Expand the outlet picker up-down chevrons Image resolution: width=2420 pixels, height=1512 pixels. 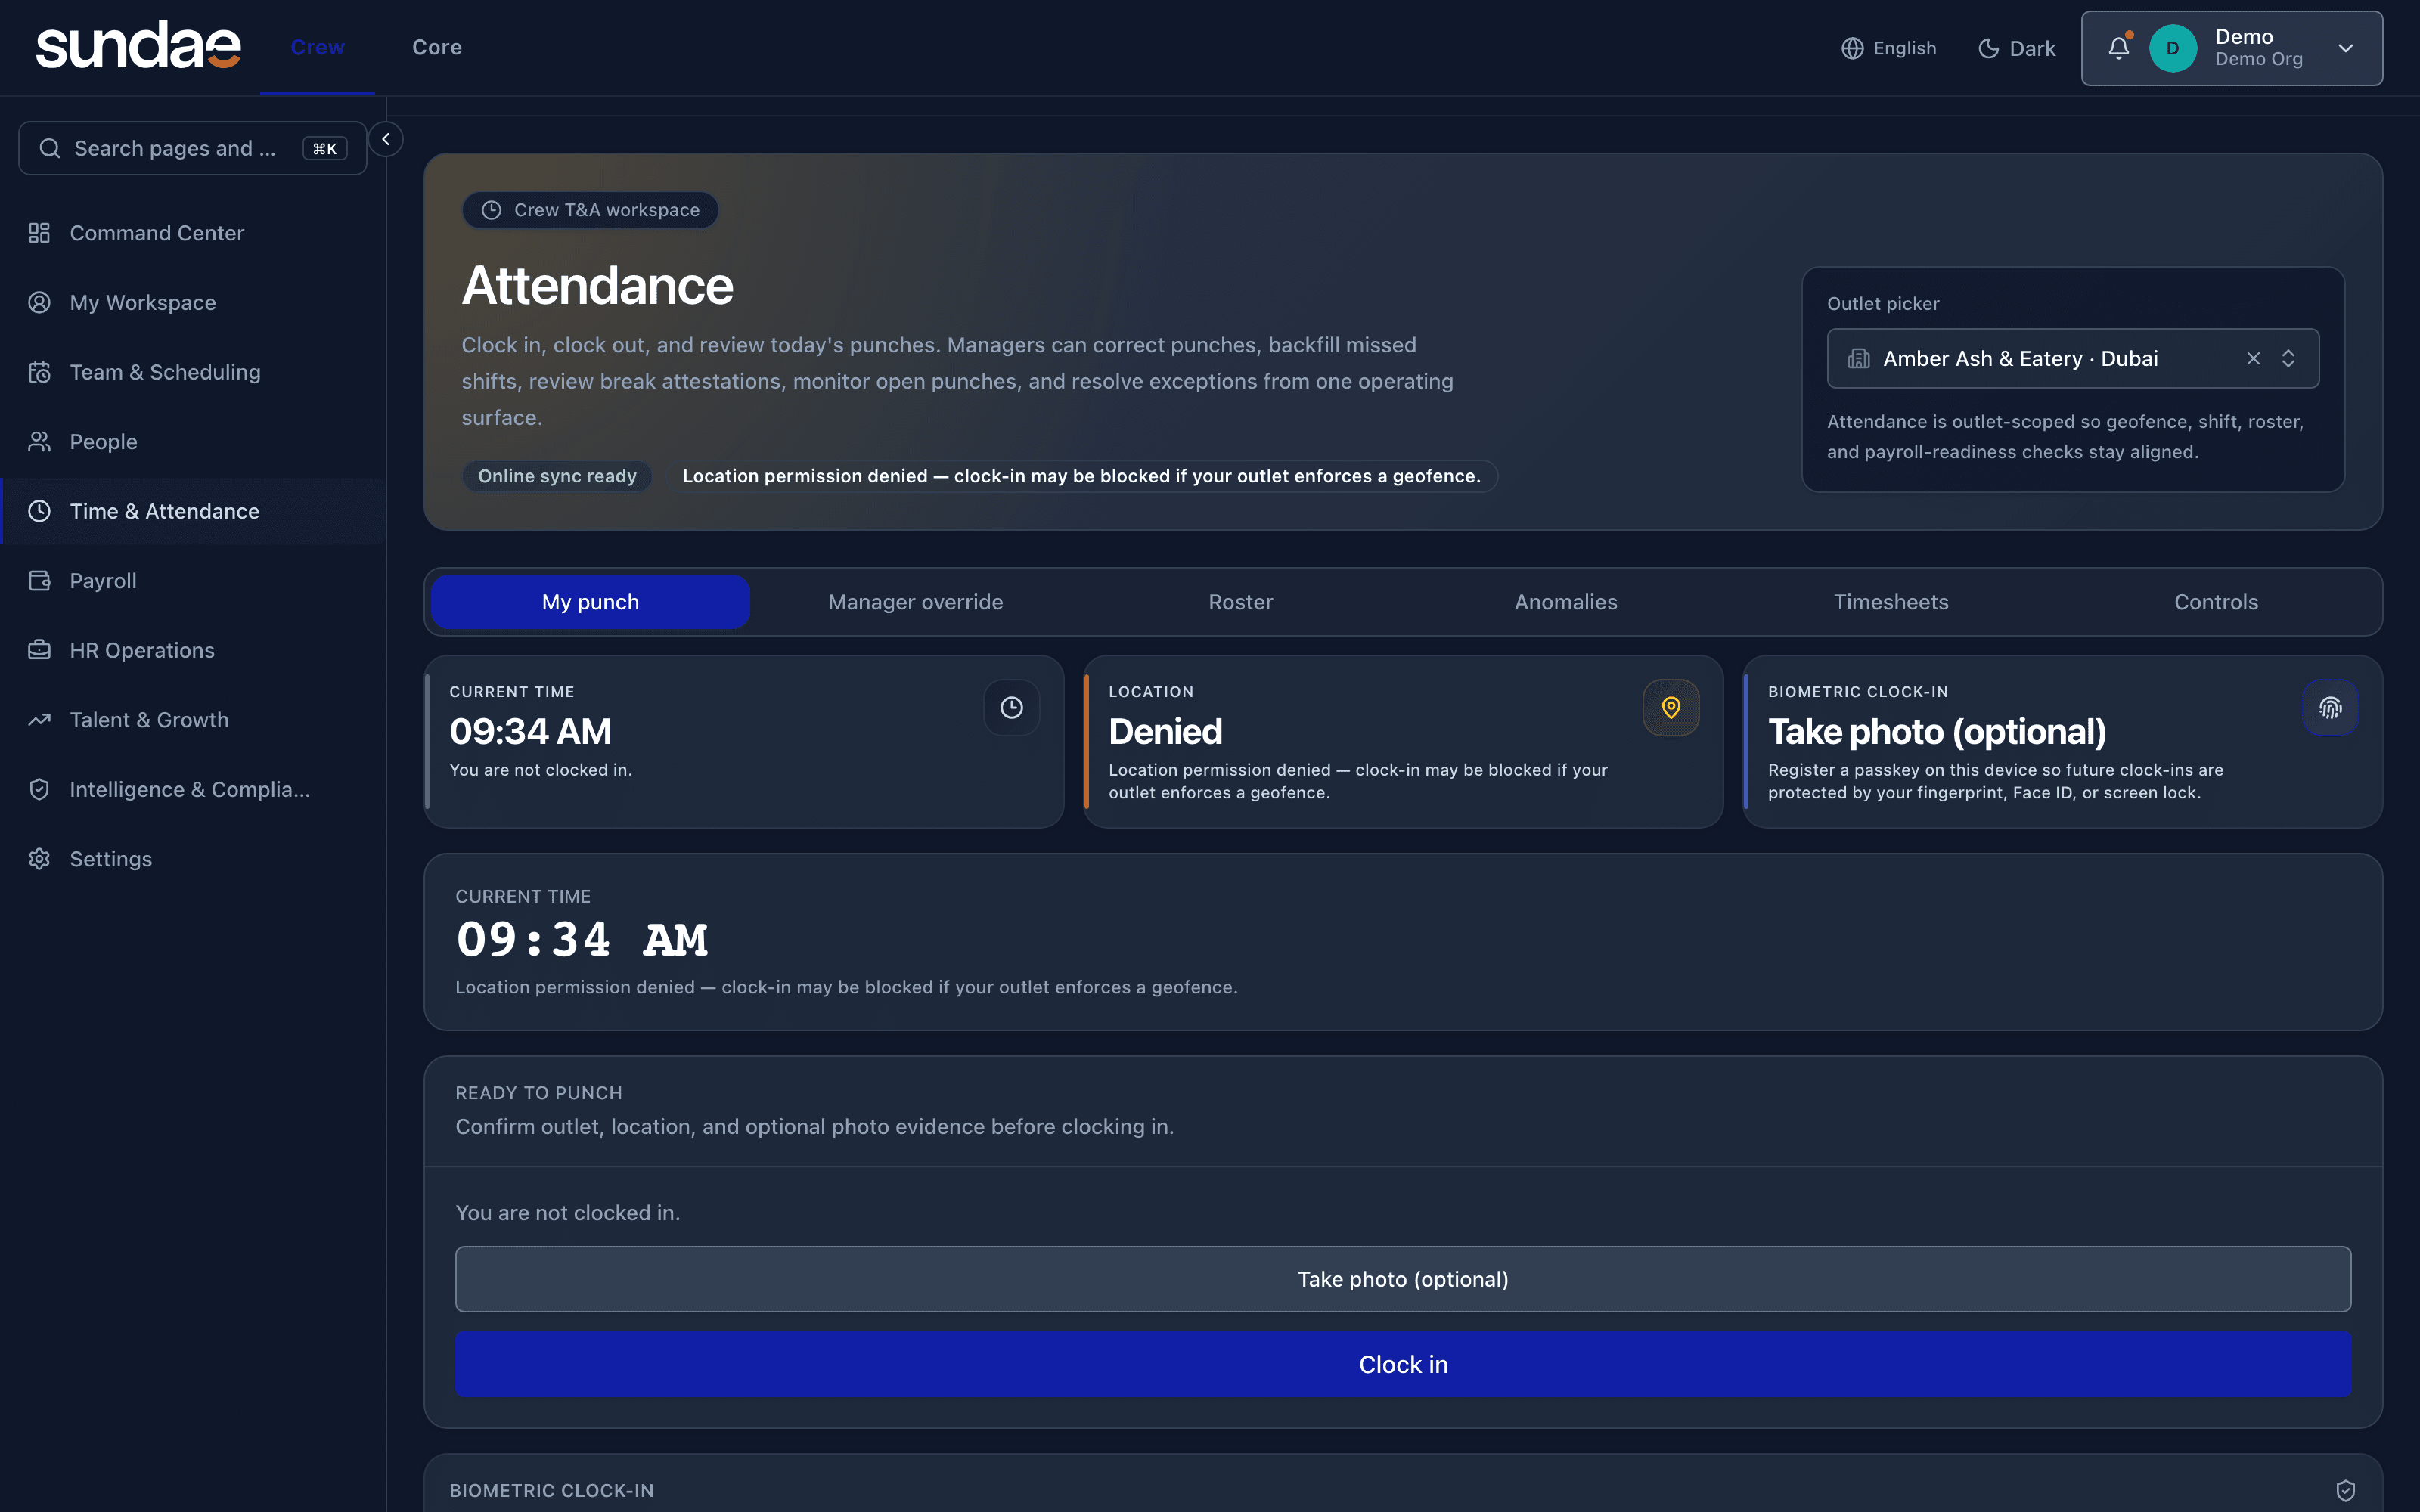[2288, 358]
